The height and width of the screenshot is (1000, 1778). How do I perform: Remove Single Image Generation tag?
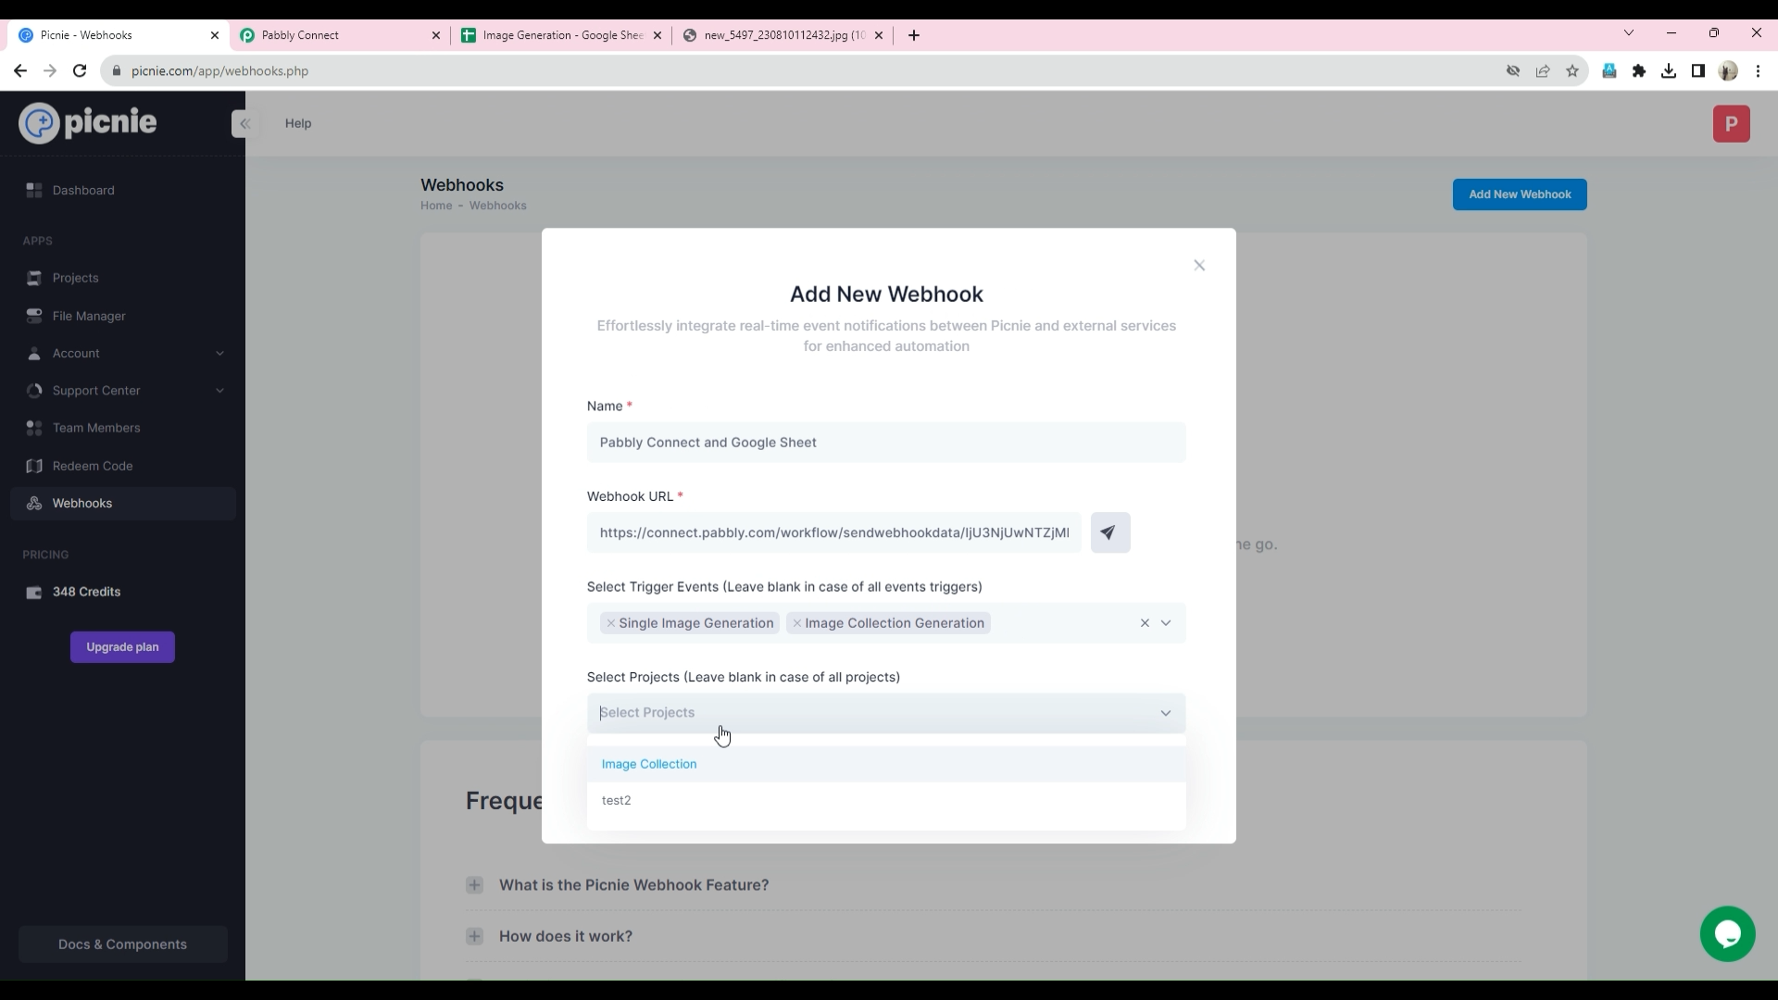pos(610,623)
